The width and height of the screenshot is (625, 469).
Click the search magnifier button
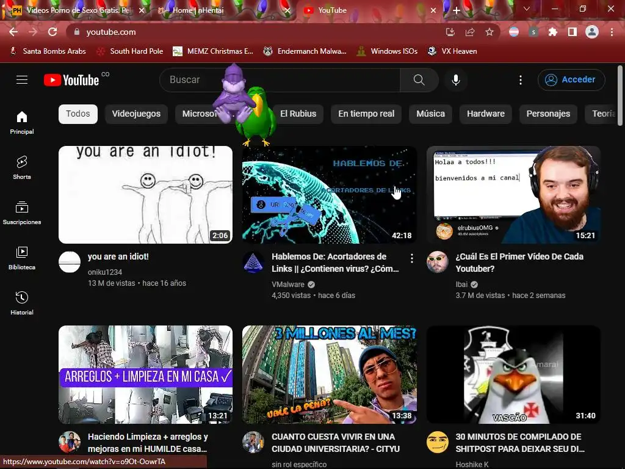tap(419, 80)
